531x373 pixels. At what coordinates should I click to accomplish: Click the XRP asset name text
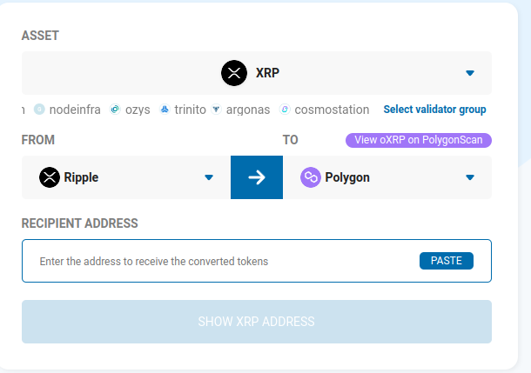[x=267, y=73]
